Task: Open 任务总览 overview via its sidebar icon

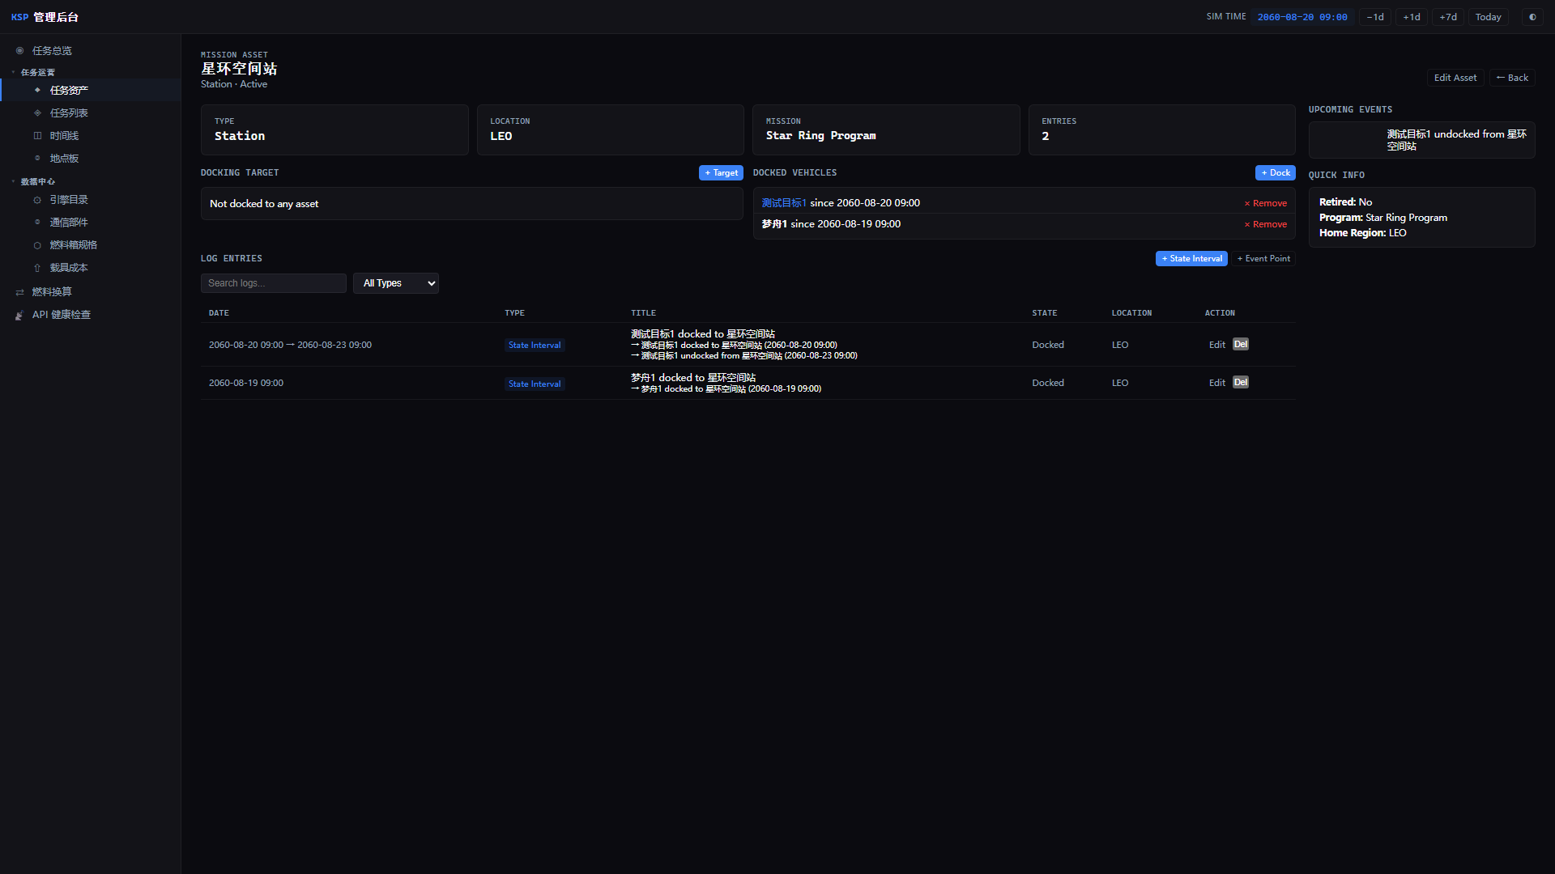Action: coord(19,51)
